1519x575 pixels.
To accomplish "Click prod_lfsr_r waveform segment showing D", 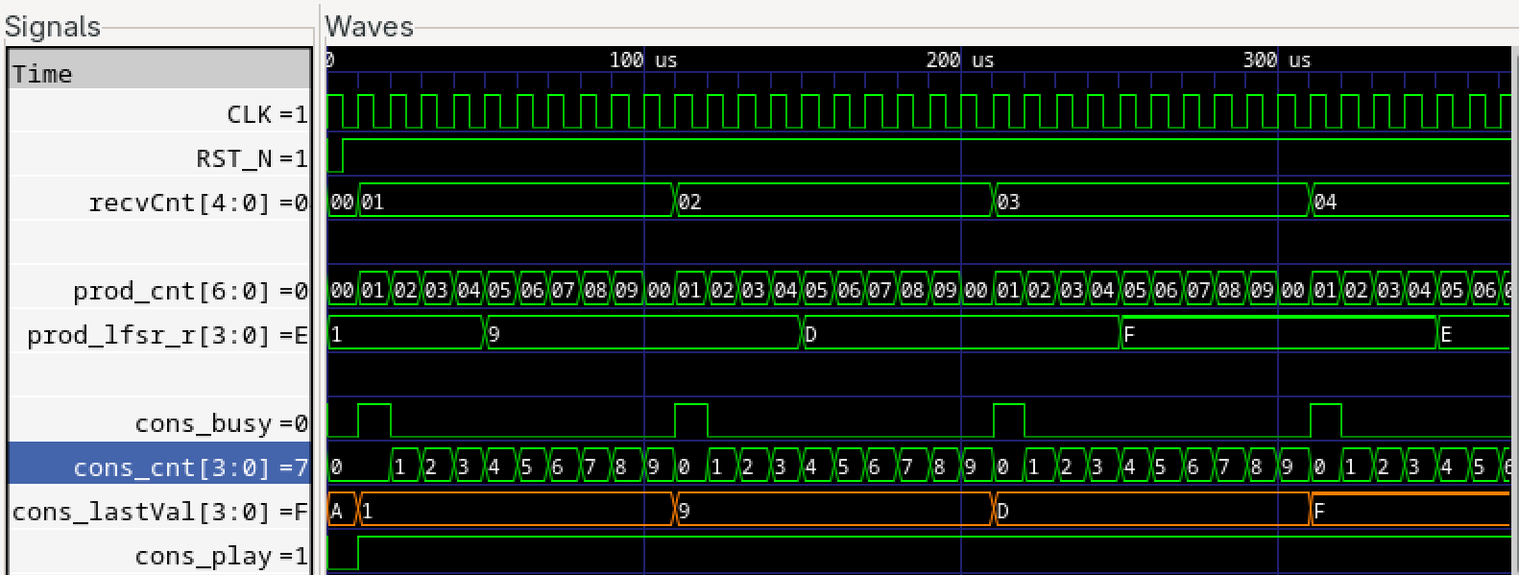I will (960, 334).
